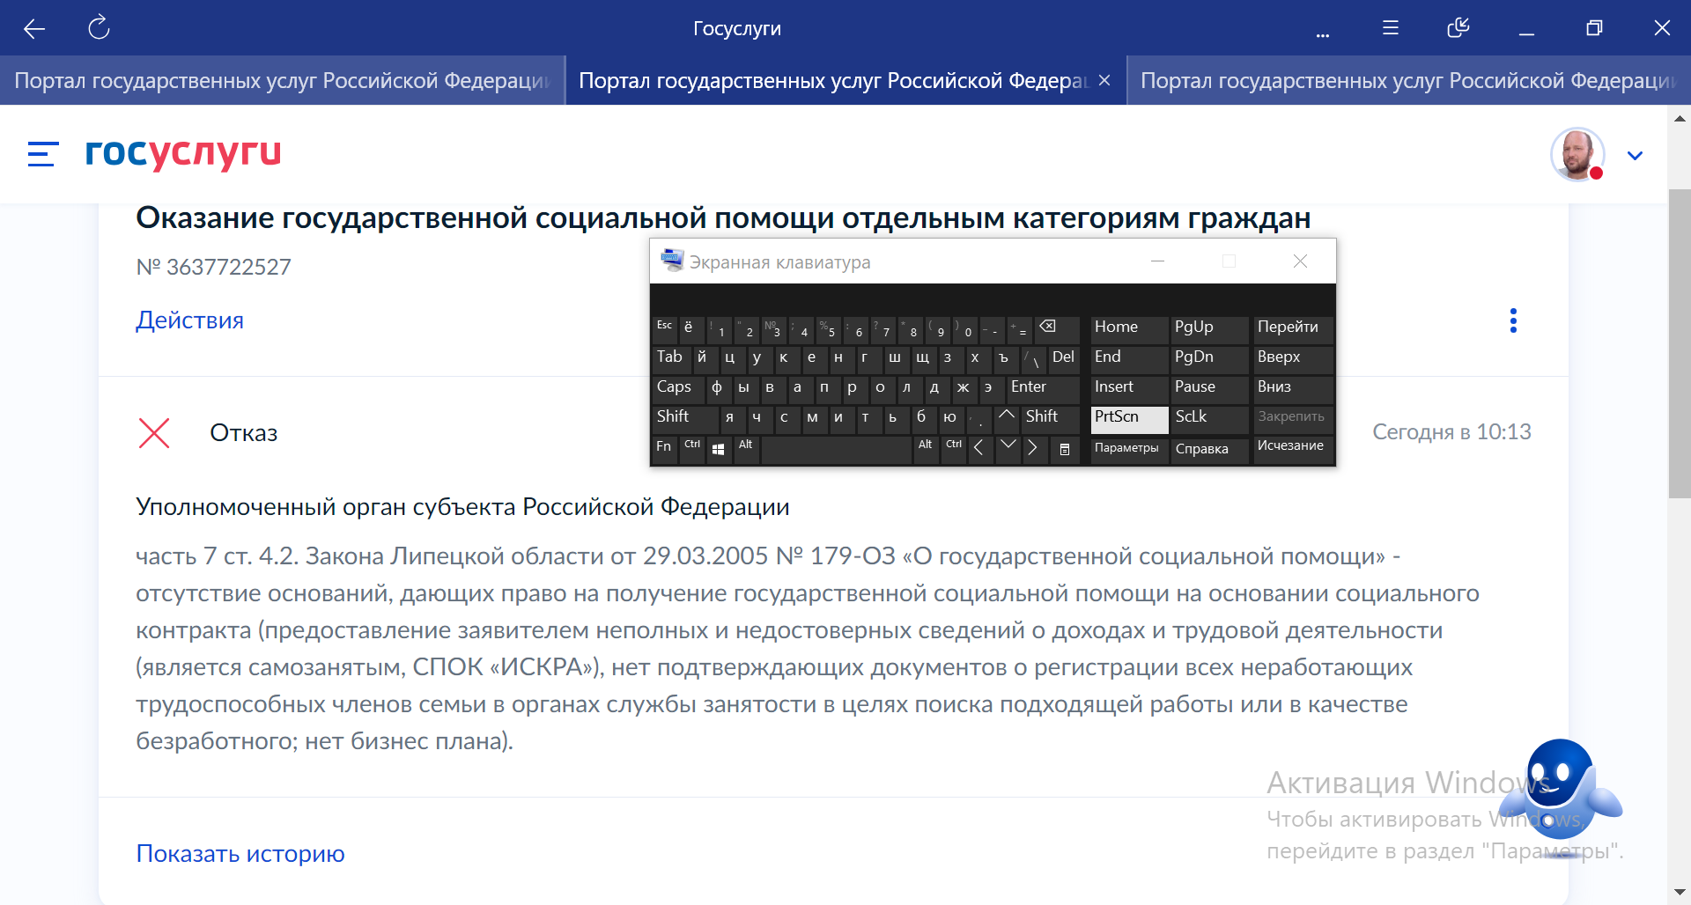Click the PgDn key on the on-screen keyboard
Viewport: 1691px width, 905px height.
click(1210, 359)
